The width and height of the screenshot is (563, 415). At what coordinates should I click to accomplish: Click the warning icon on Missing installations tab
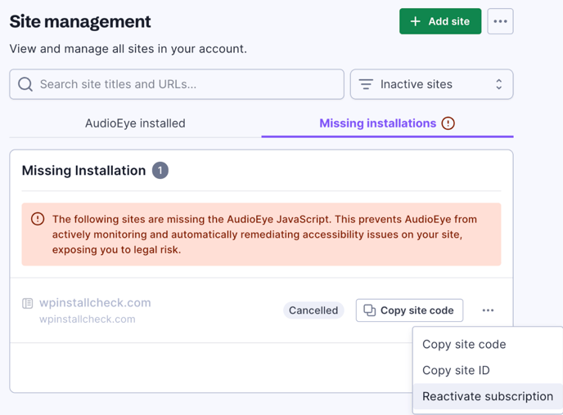coord(448,123)
